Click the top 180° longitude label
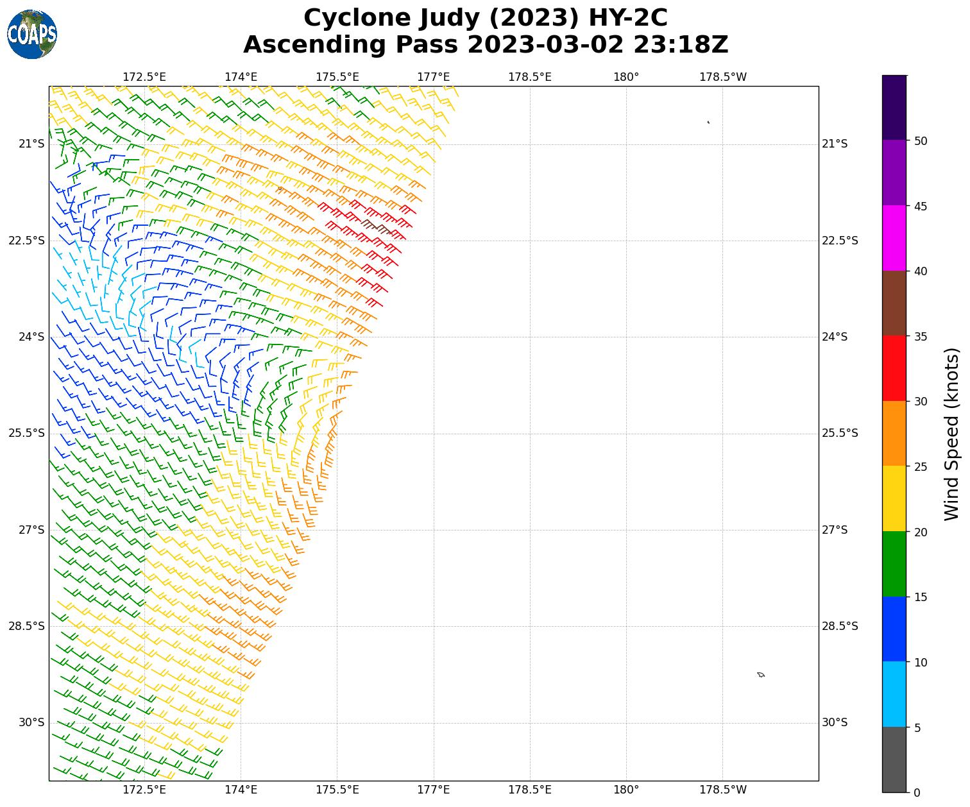The height and width of the screenshot is (807, 970). tap(626, 77)
